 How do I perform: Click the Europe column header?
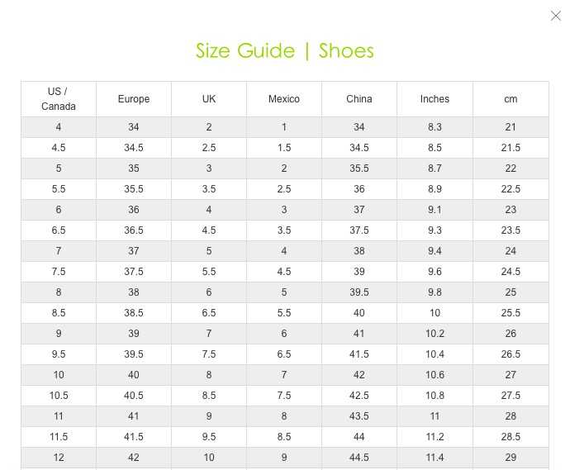(x=134, y=99)
